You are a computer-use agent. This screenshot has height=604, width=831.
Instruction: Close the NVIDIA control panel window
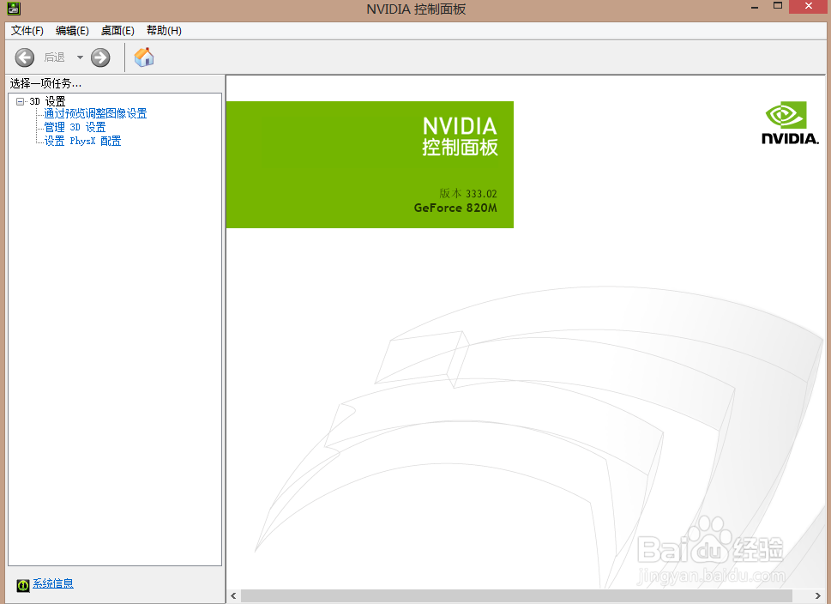808,6
